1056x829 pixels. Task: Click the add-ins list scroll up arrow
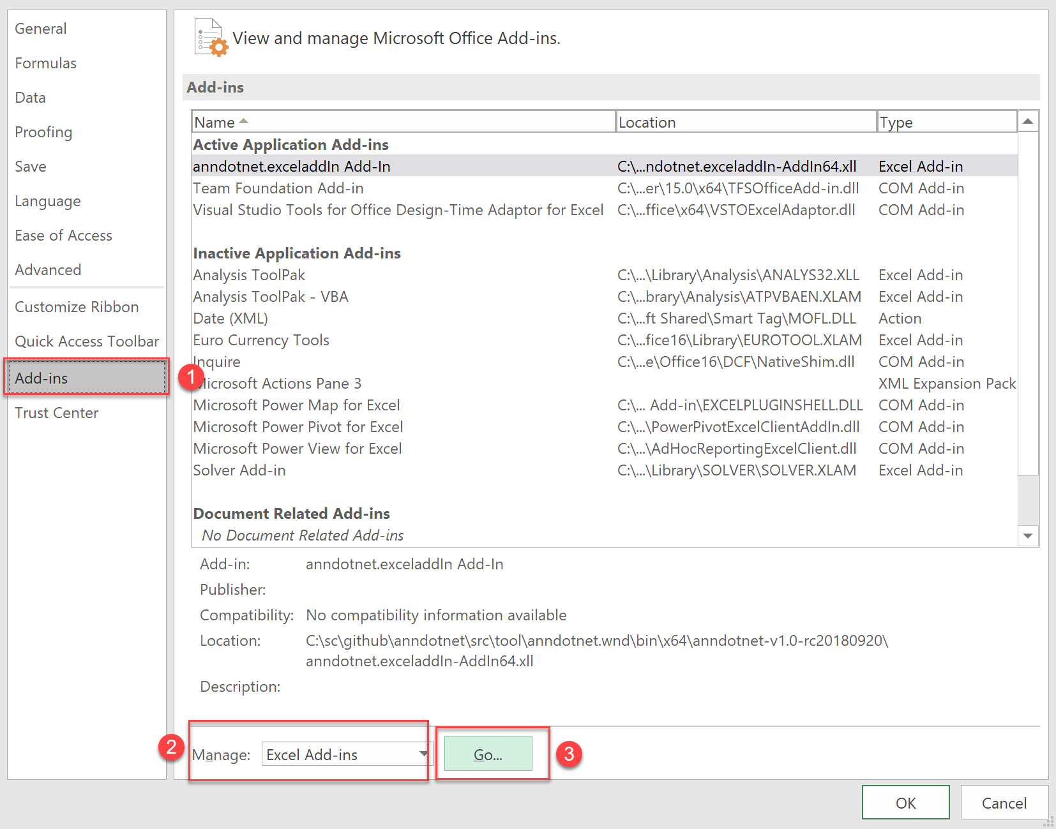pyautogui.click(x=1028, y=121)
